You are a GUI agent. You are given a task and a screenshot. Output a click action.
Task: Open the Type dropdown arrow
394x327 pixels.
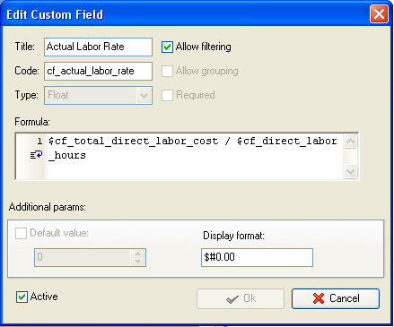(x=144, y=95)
